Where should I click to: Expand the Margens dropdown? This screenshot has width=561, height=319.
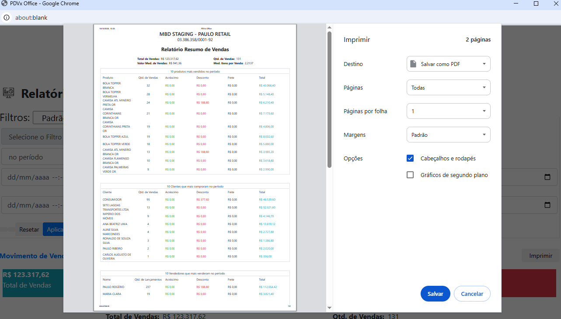[448, 135]
